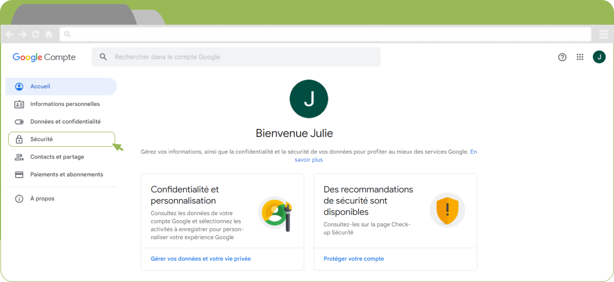
Task: Click the browser home icon
Action: coord(49,34)
